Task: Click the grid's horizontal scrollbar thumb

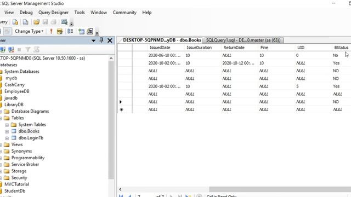Action: tap(280, 189)
